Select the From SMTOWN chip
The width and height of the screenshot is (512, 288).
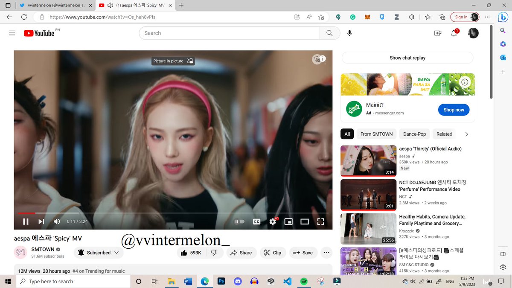[376, 134]
